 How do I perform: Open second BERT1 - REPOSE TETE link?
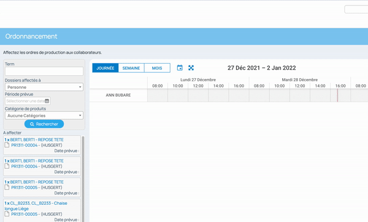click(x=37, y=161)
